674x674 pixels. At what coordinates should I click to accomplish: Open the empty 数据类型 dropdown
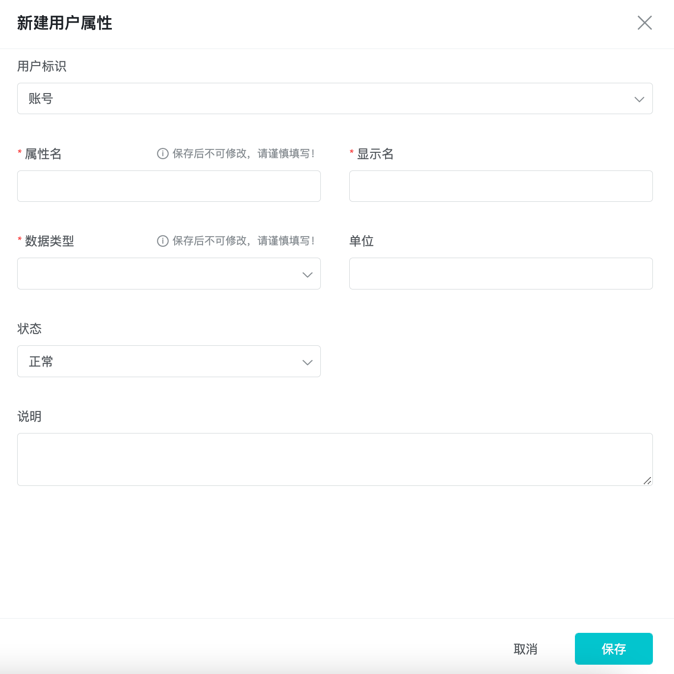click(169, 273)
